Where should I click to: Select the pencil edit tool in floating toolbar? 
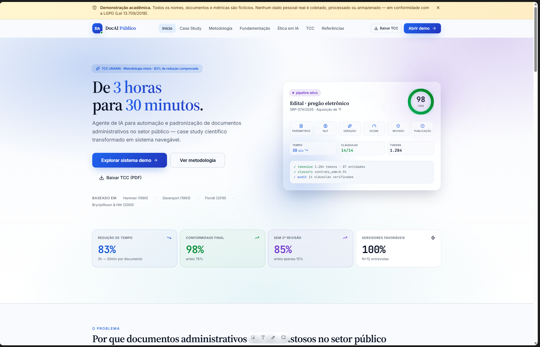point(273,337)
